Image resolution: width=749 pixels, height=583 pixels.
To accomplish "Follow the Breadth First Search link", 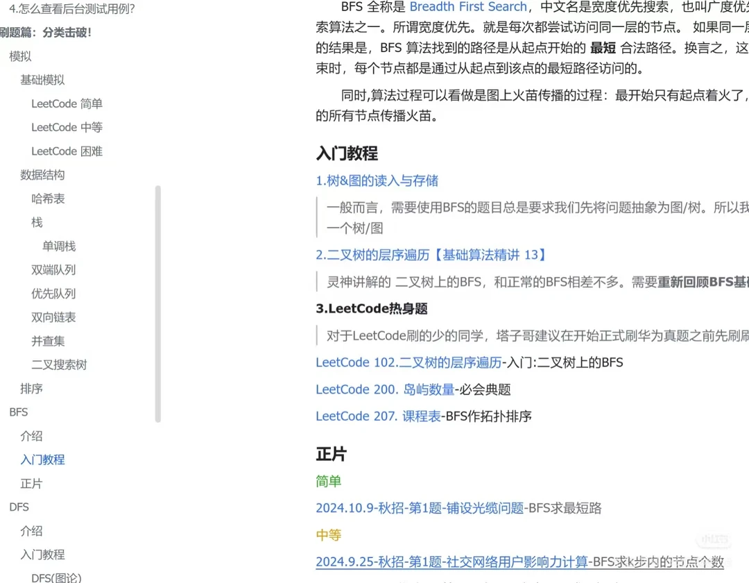I will [468, 7].
